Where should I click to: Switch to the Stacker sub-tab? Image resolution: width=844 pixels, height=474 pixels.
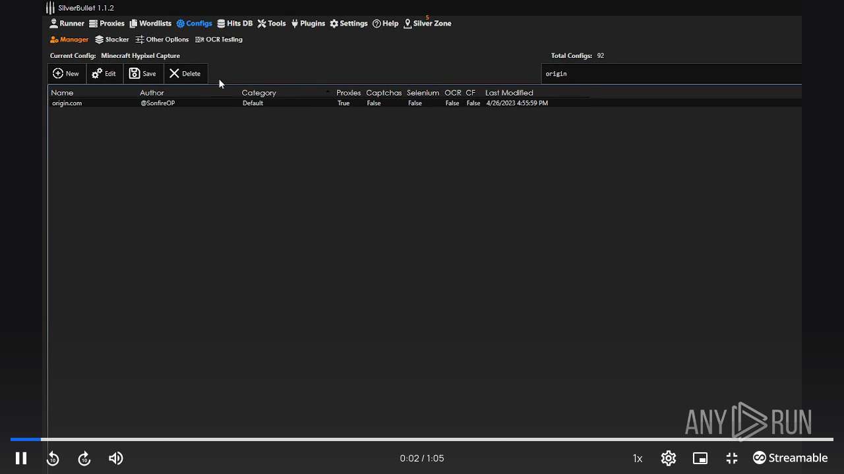tap(112, 39)
